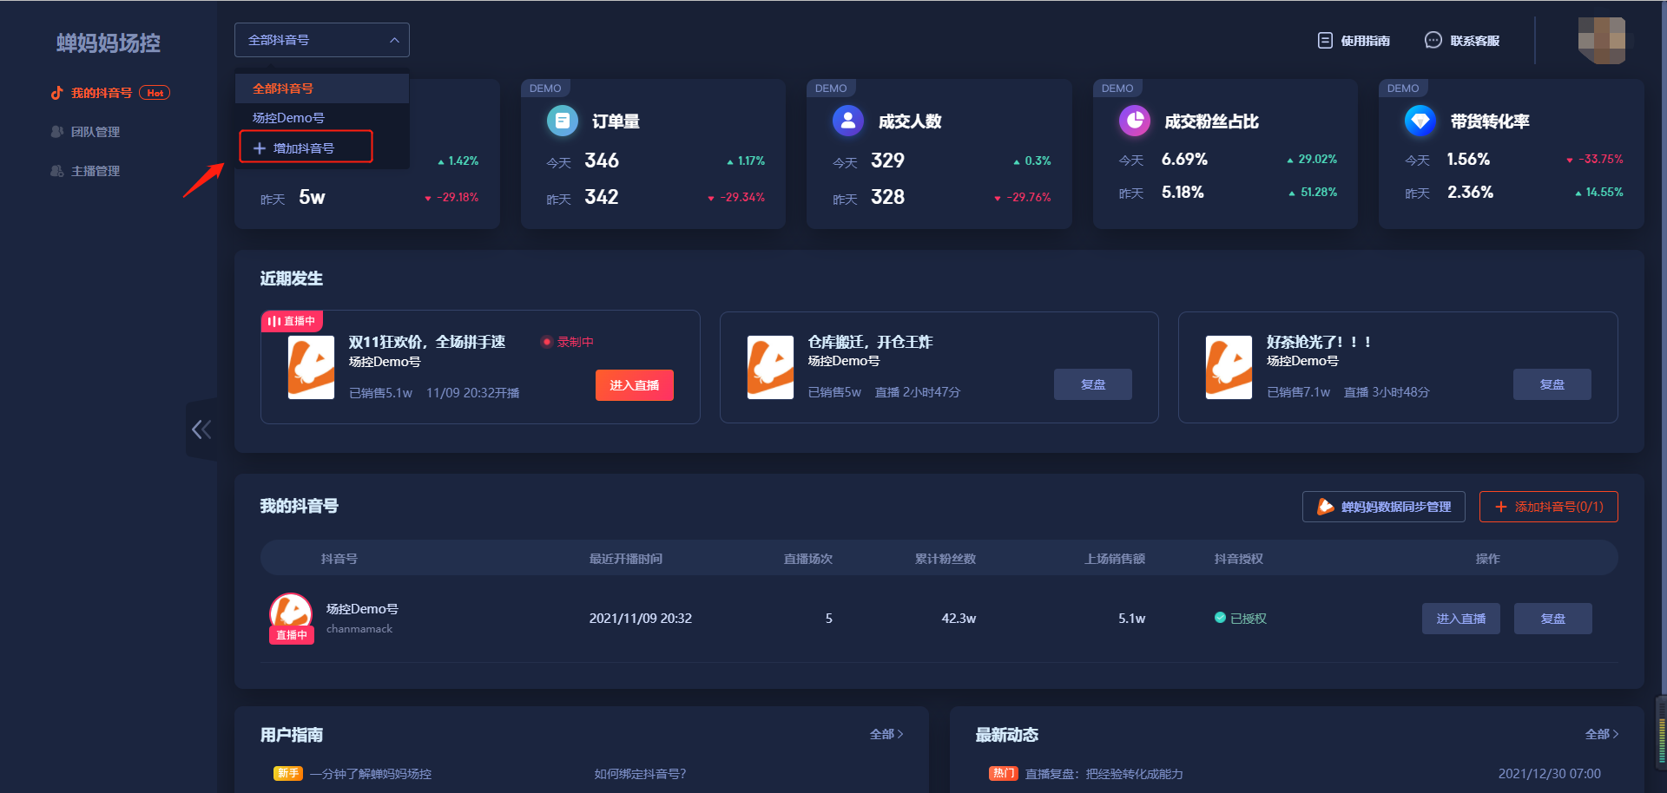
Task: View all user guides via 全部
Action: [886, 734]
